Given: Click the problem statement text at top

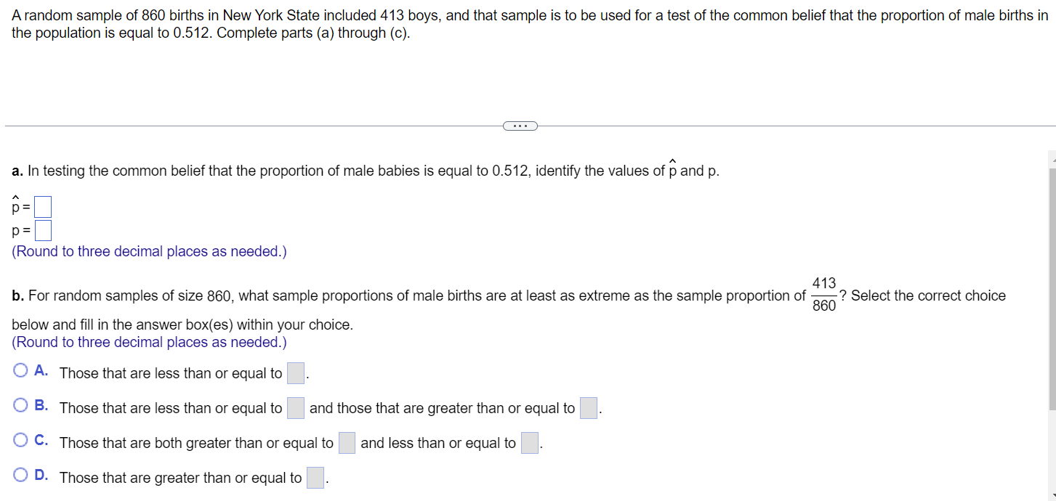Looking at the screenshot, I should coord(509,23).
